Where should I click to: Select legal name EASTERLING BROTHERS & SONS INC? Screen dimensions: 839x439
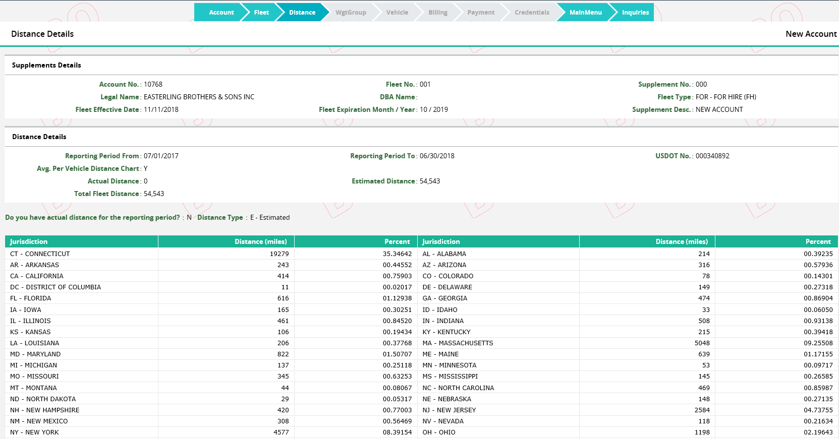(x=199, y=97)
